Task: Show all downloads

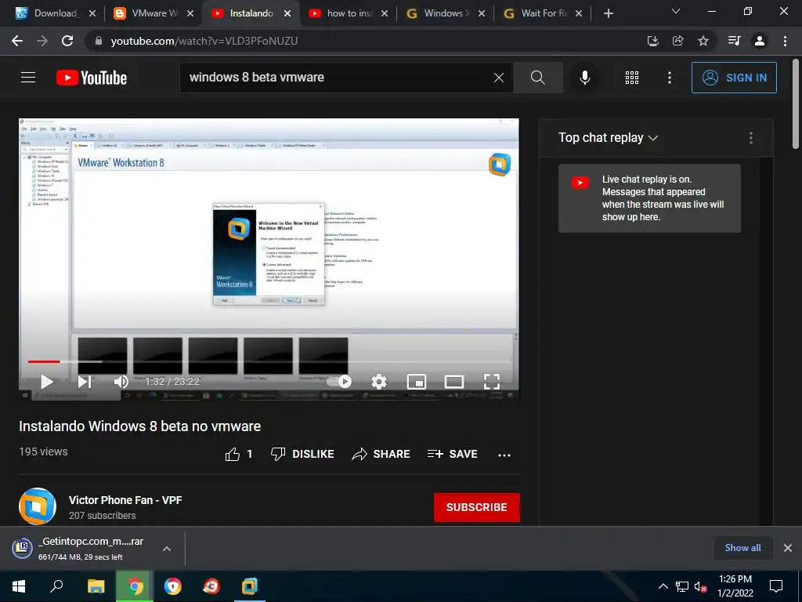Action: pos(742,548)
